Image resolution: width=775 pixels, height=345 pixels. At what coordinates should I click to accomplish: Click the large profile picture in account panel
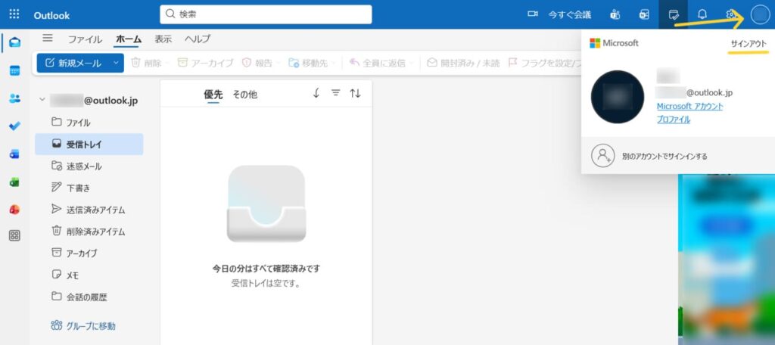point(618,97)
